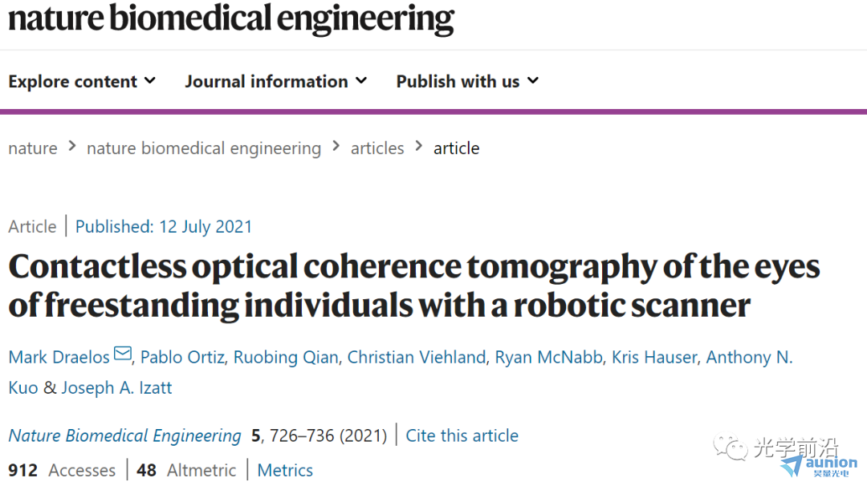Open the Journal information menu
Viewport: 867px width, 486px height.
pyautogui.click(x=276, y=81)
